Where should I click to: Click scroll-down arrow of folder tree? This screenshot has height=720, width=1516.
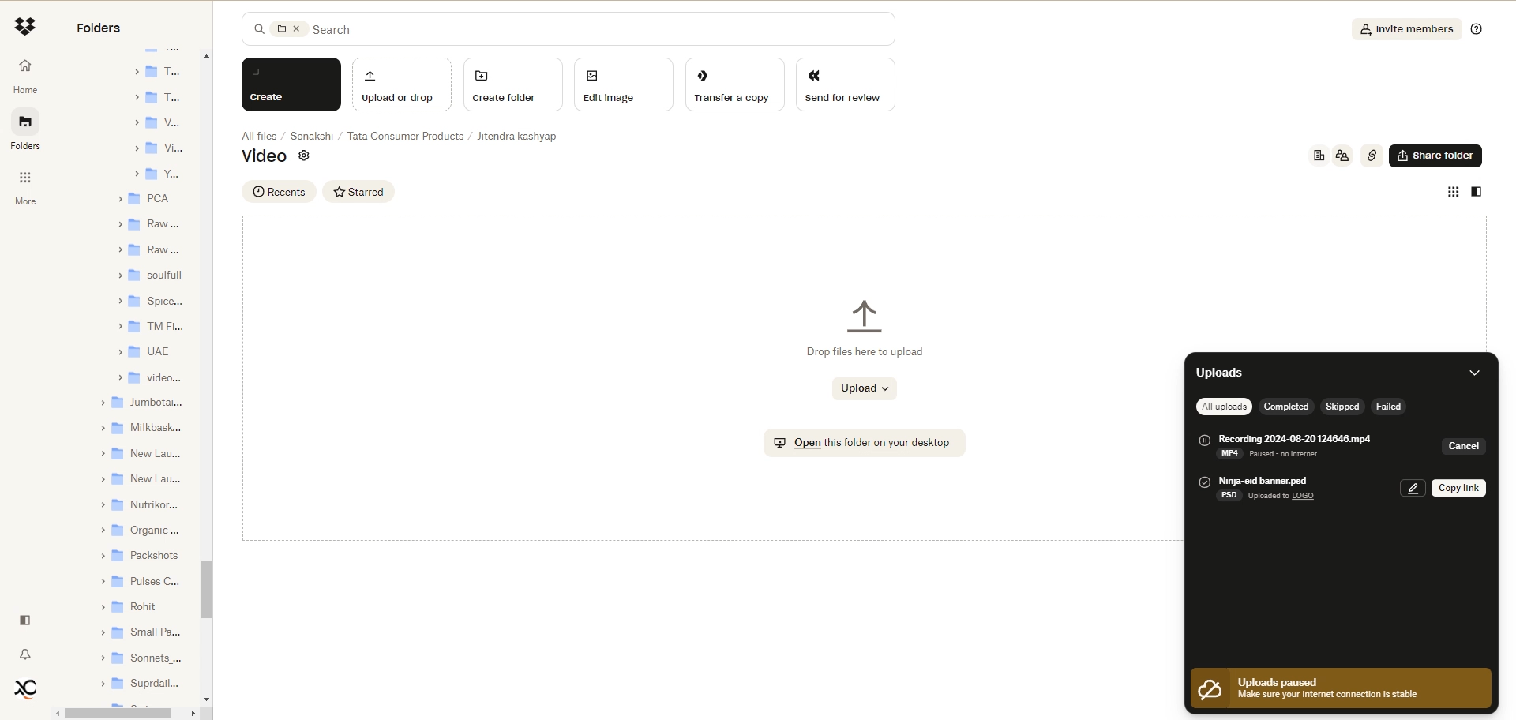(206, 699)
